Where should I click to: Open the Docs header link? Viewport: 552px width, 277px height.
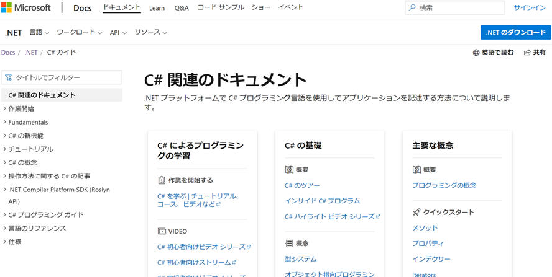coord(83,7)
